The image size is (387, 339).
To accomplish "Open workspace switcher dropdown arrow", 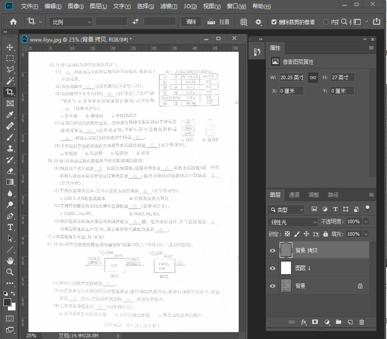I will tap(367, 22).
